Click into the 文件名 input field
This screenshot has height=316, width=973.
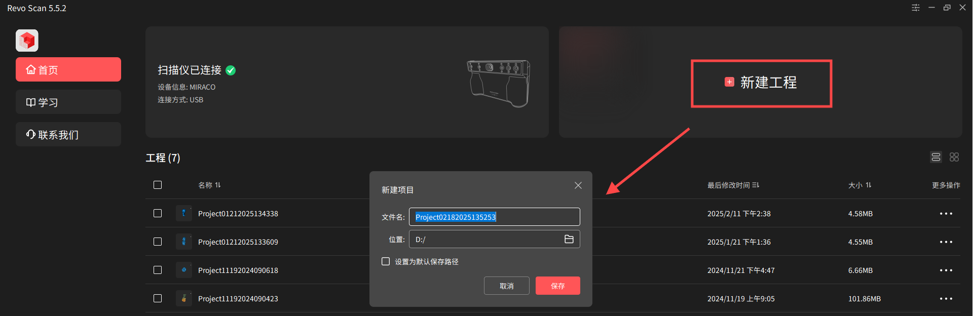click(495, 217)
